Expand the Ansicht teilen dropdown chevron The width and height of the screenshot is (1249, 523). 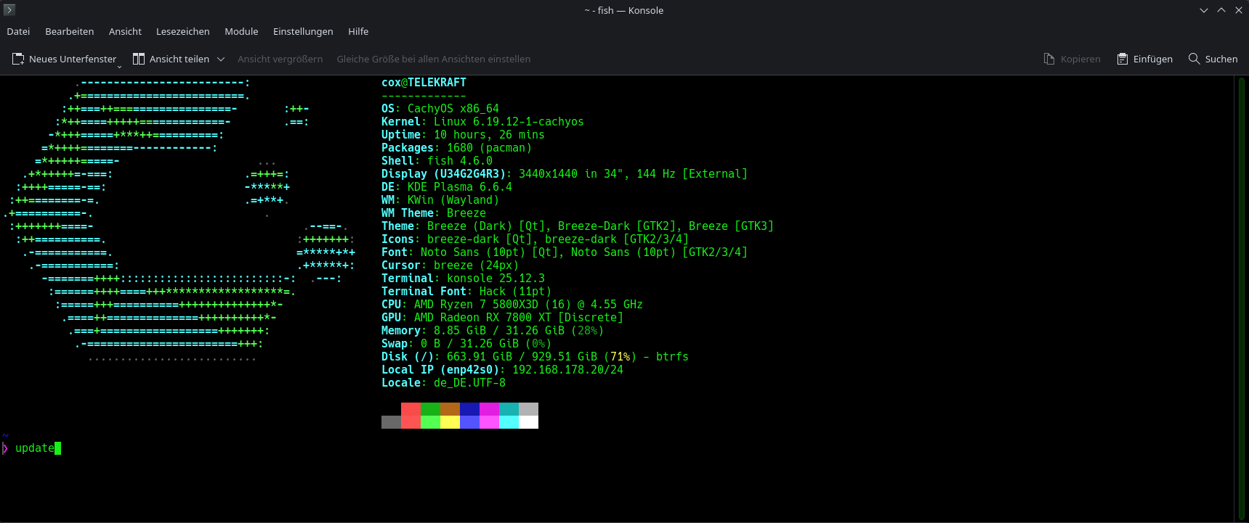pos(221,59)
